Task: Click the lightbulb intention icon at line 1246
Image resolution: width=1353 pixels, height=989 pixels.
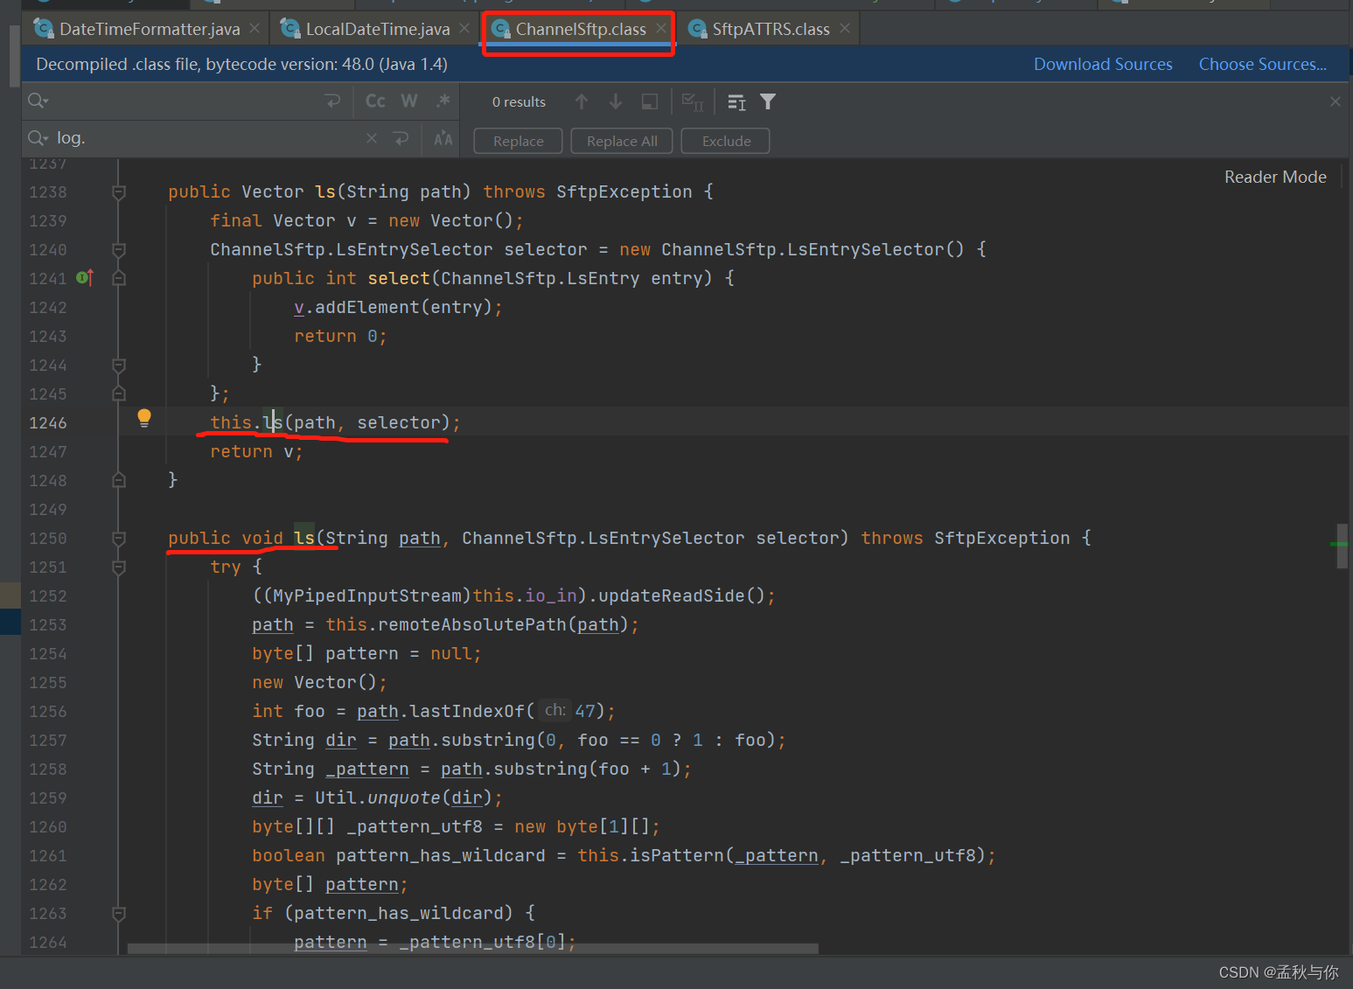Action: pyautogui.click(x=144, y=418)
